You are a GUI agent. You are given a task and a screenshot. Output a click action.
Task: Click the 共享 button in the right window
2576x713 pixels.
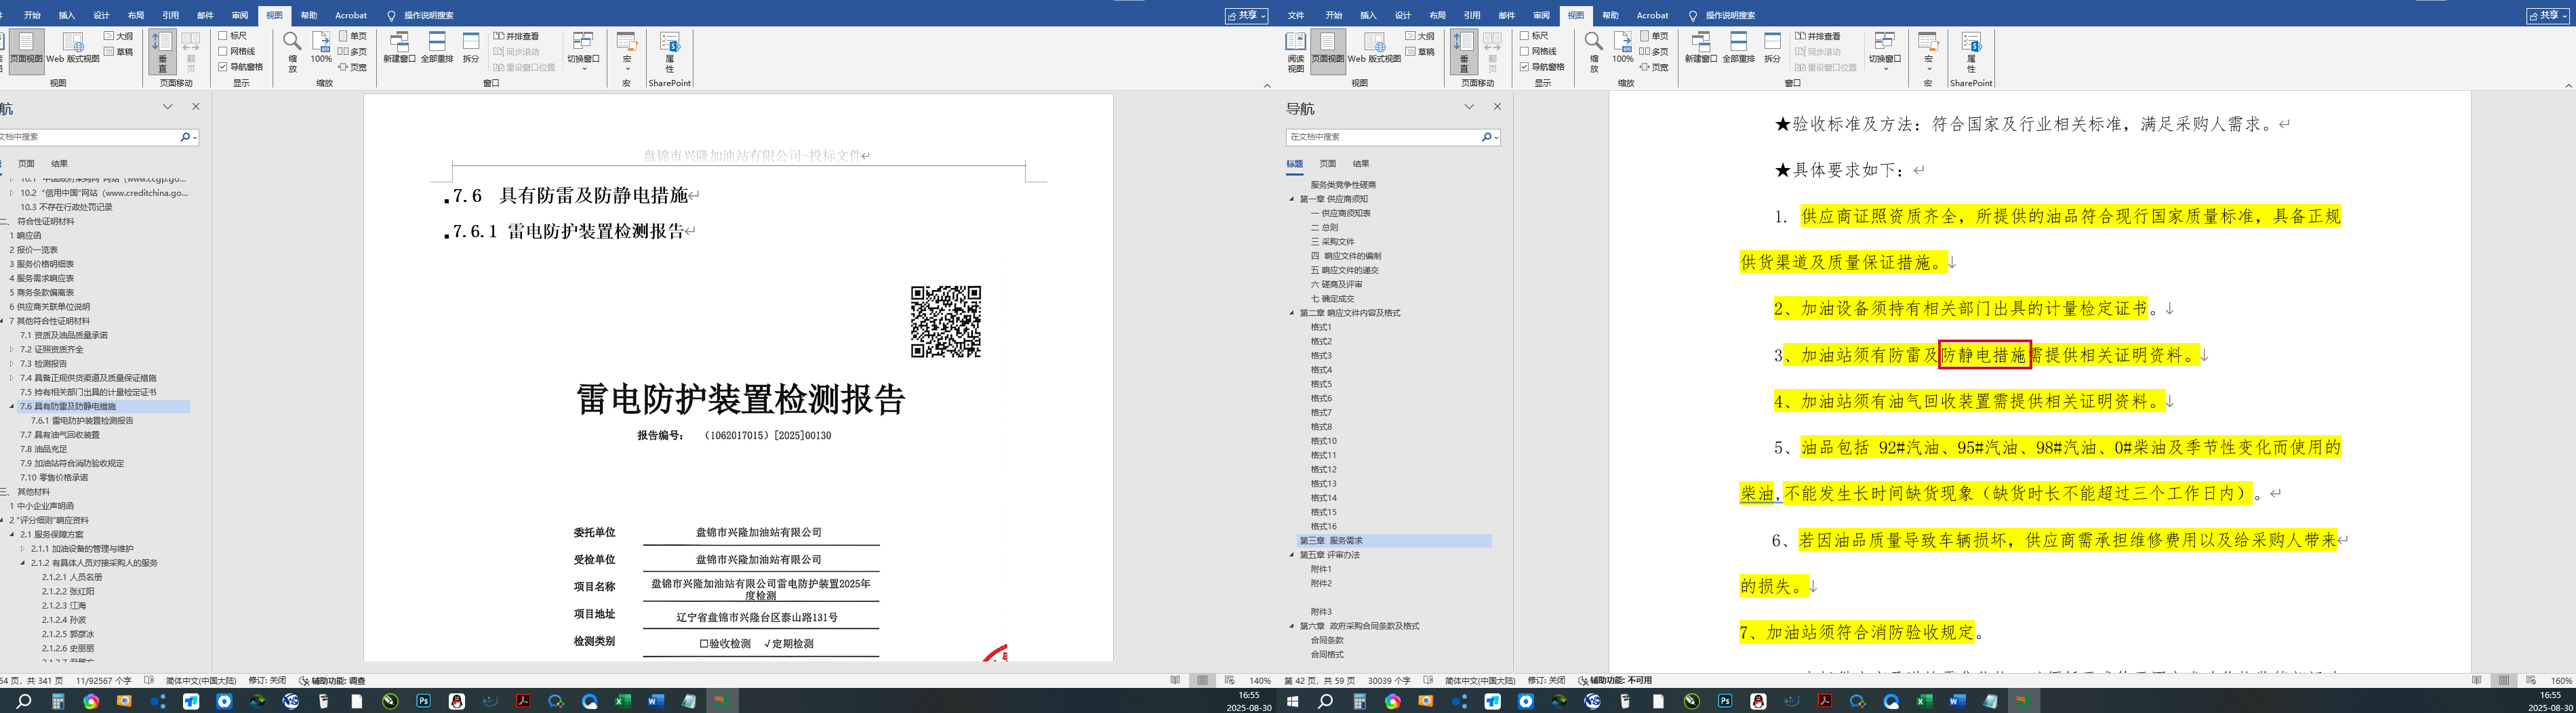pos(2546,15)
